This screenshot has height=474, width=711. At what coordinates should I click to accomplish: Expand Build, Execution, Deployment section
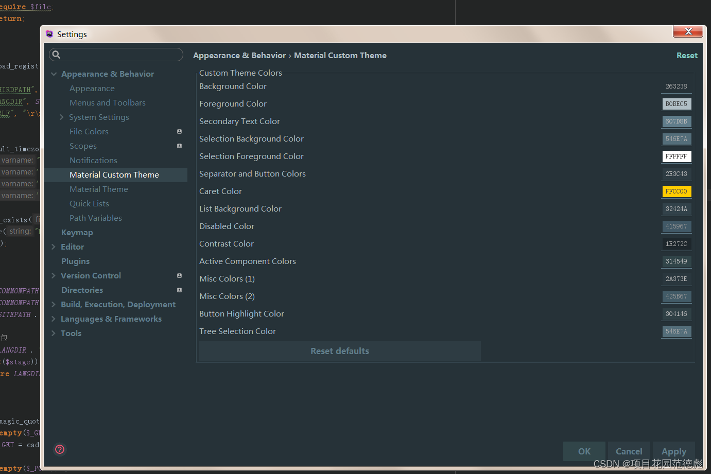coord(54,305)
